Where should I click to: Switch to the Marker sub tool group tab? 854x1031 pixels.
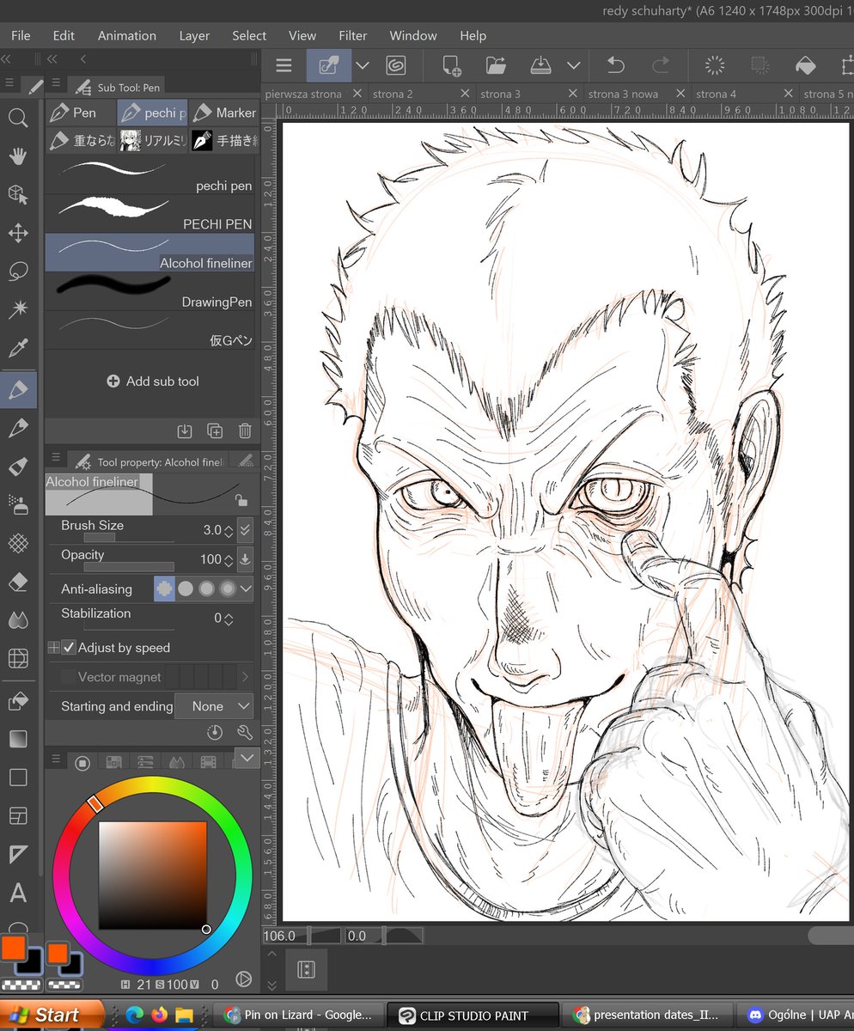click(x=225, y=113)
